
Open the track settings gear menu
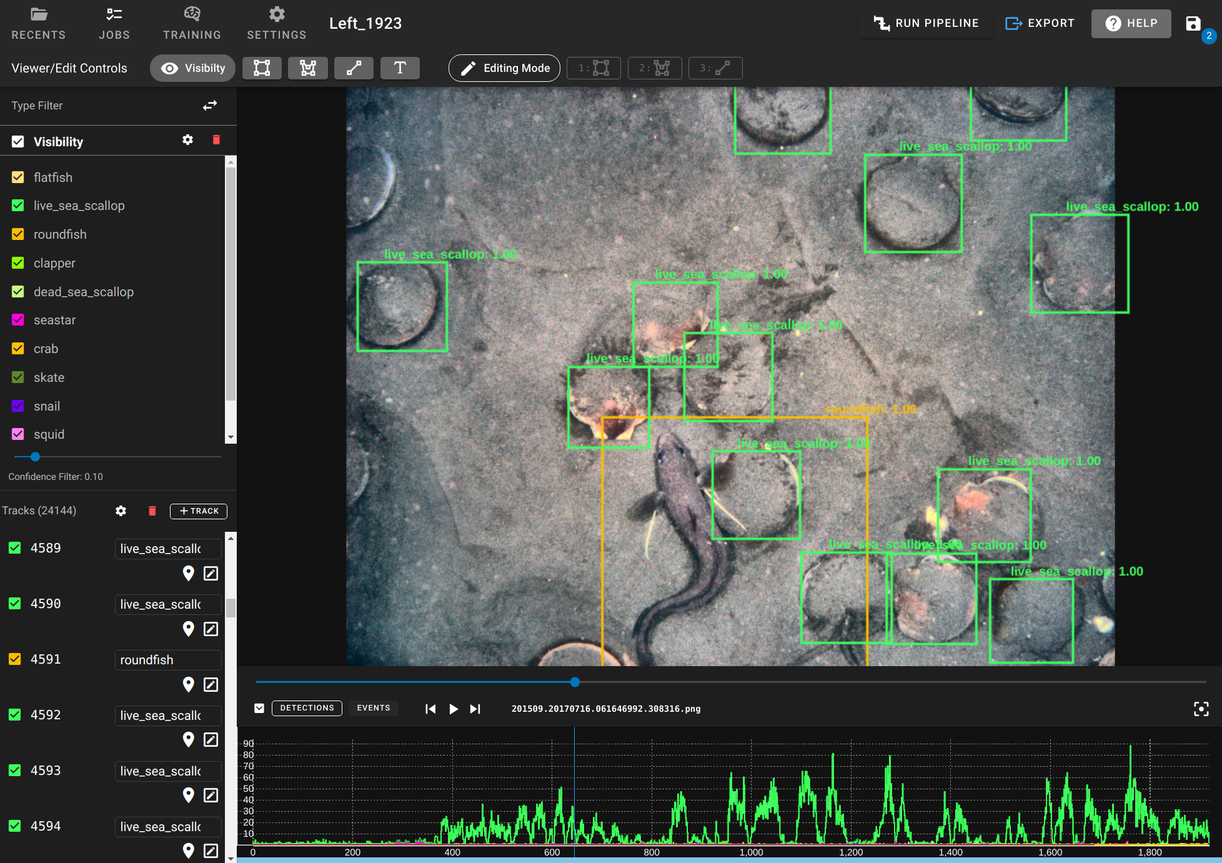click(x=119, y=510)
